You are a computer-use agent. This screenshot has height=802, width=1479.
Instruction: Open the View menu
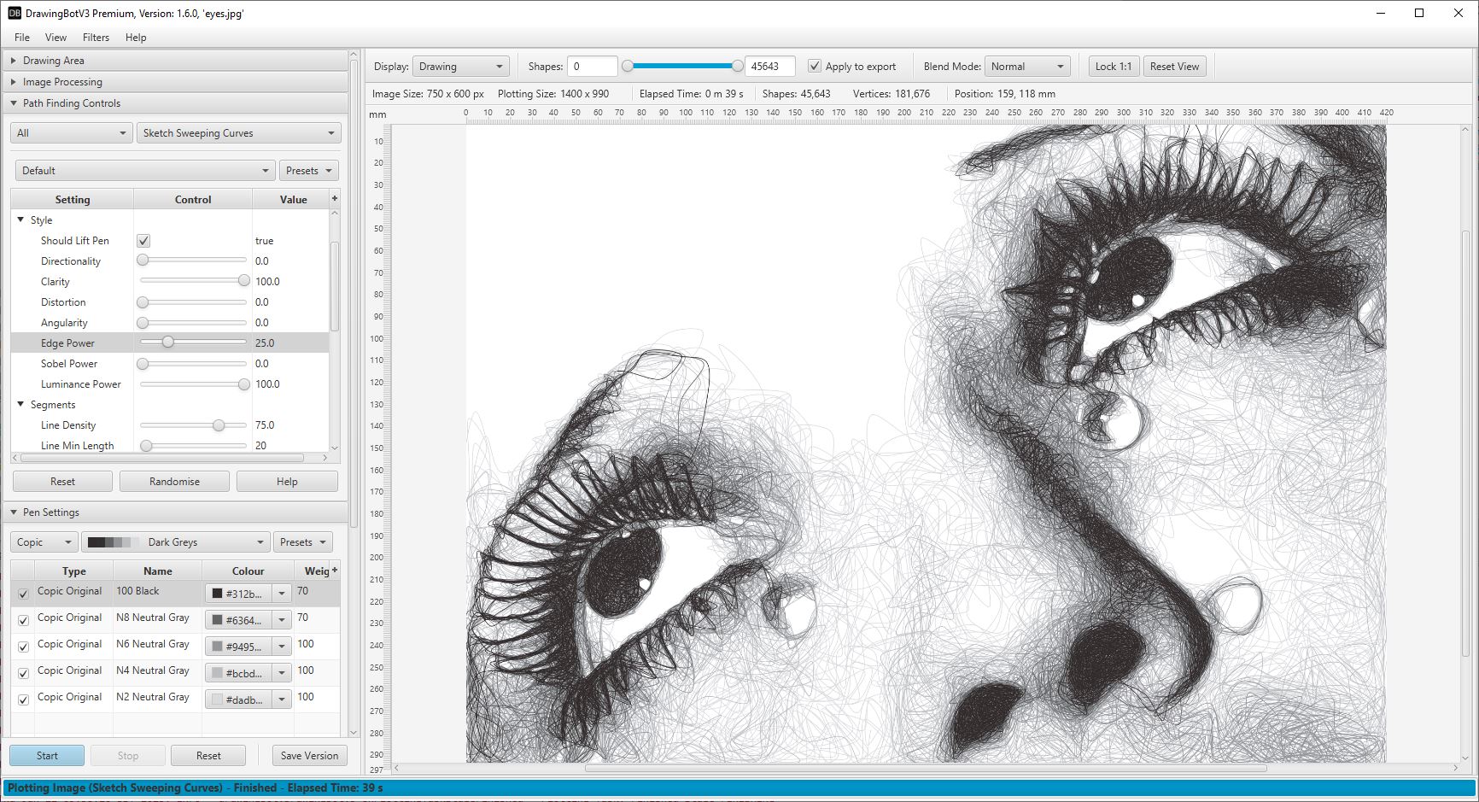56,37
